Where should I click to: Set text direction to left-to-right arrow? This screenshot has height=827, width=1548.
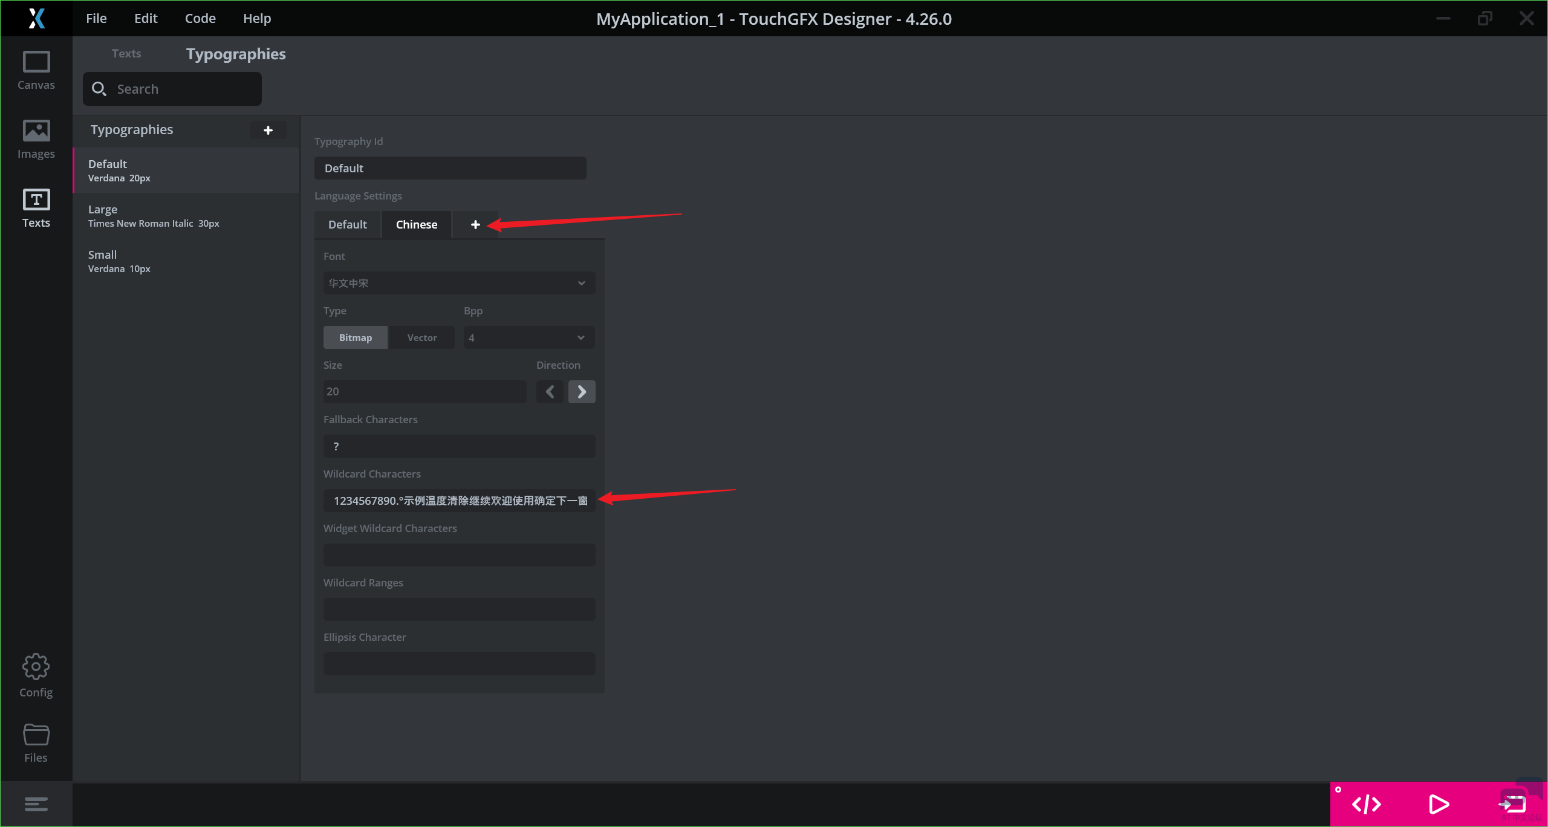click(x=582, y=392)
